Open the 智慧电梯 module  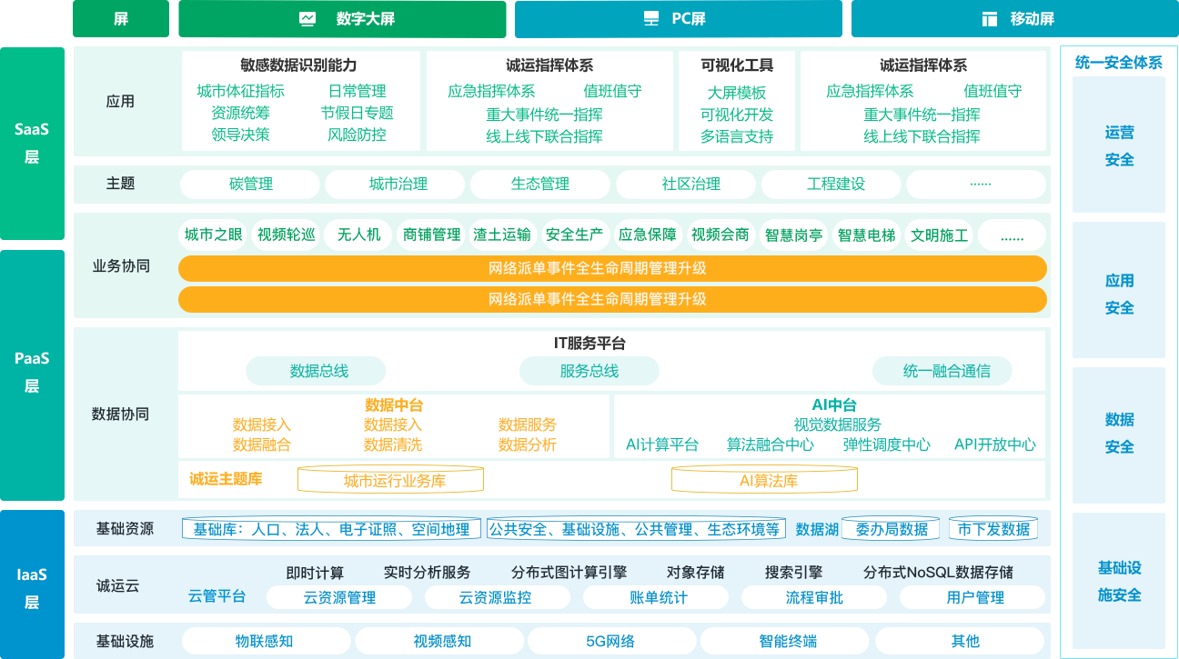866,235
